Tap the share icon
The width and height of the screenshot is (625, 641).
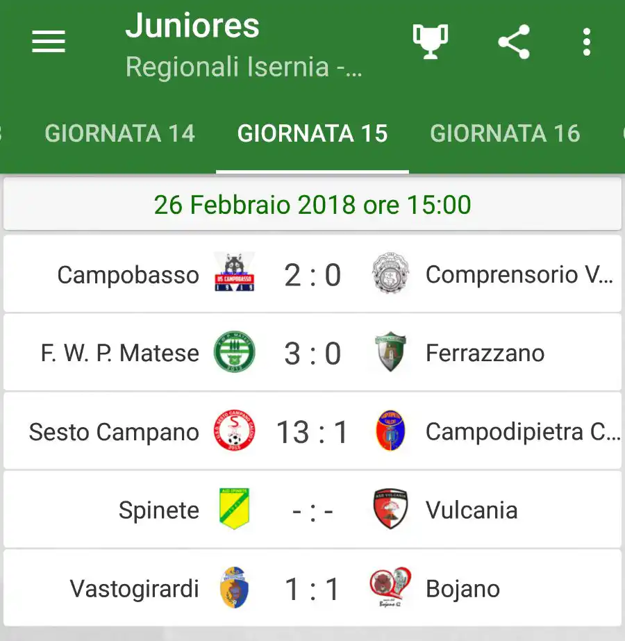click(x=514, y=42)
